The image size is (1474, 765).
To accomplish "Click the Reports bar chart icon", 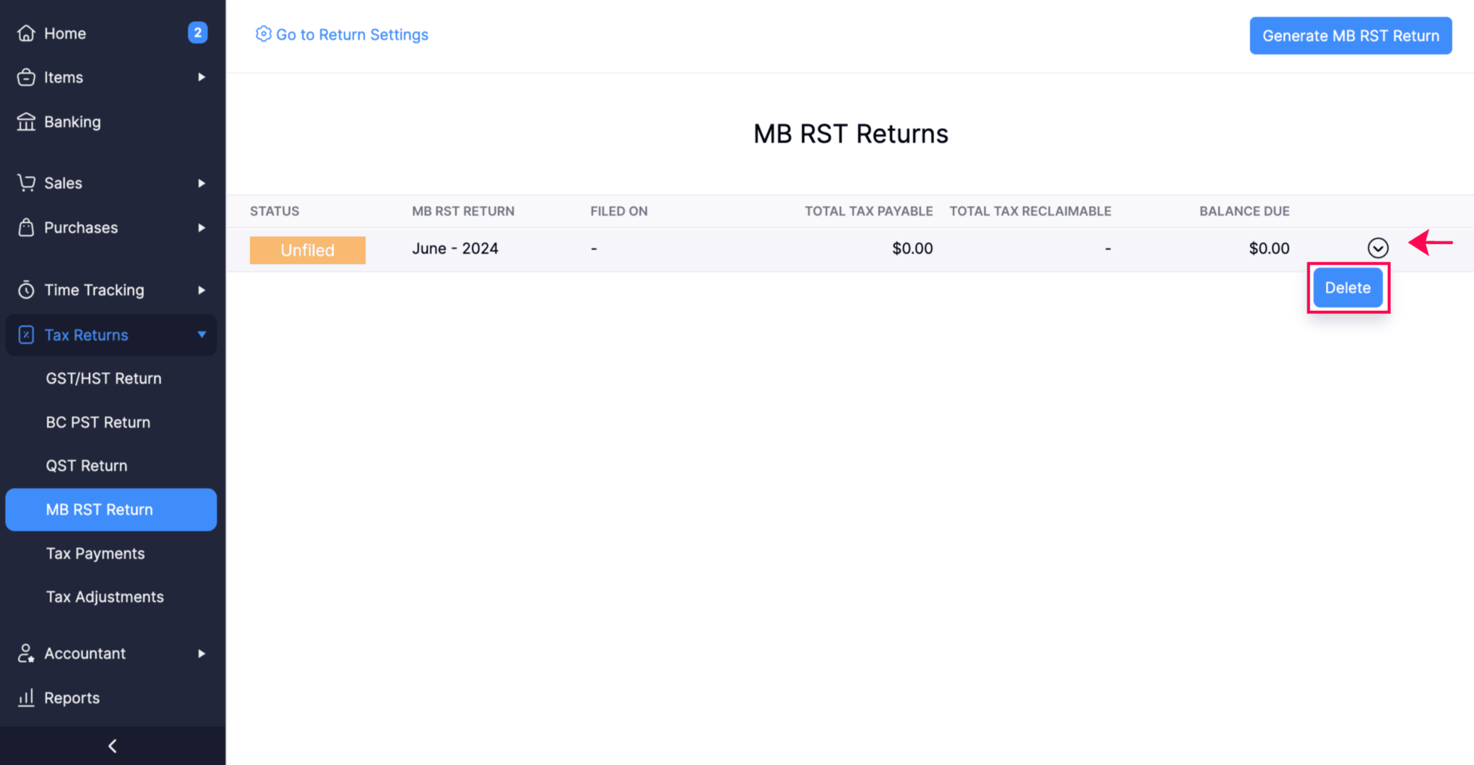I will pyautogui.click(x=26, y=698).
